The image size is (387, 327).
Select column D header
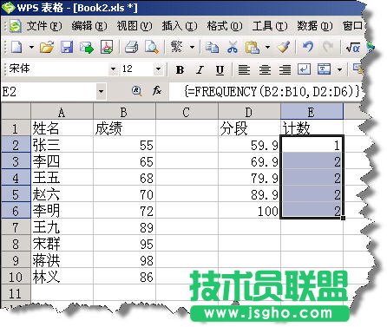249,112
